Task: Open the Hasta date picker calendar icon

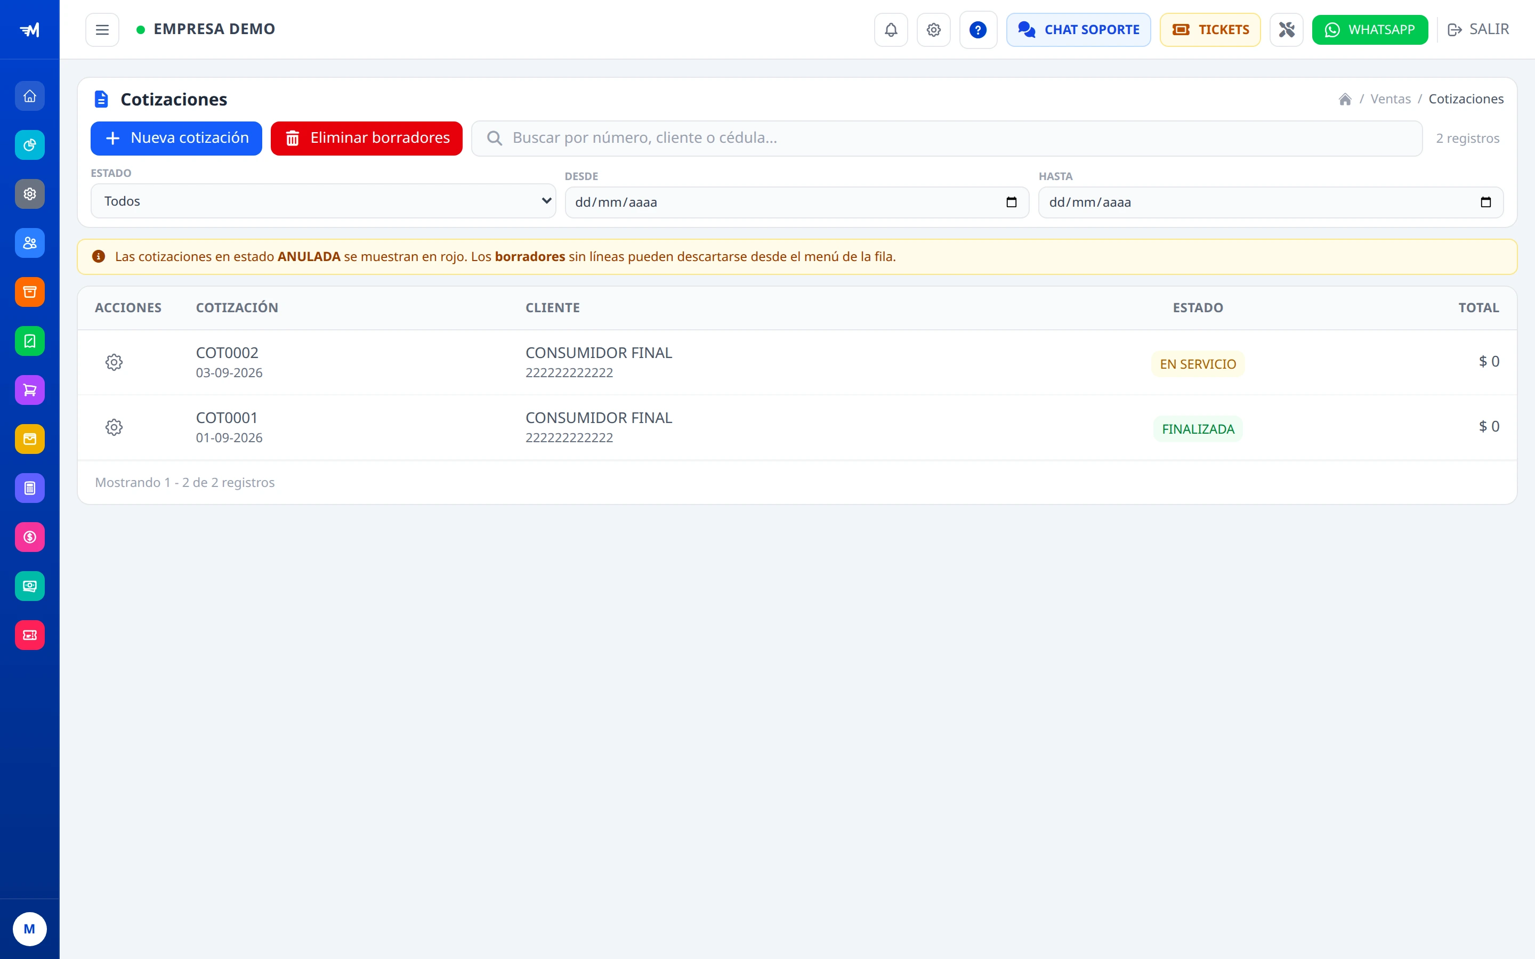Action: pos(1485,202)
